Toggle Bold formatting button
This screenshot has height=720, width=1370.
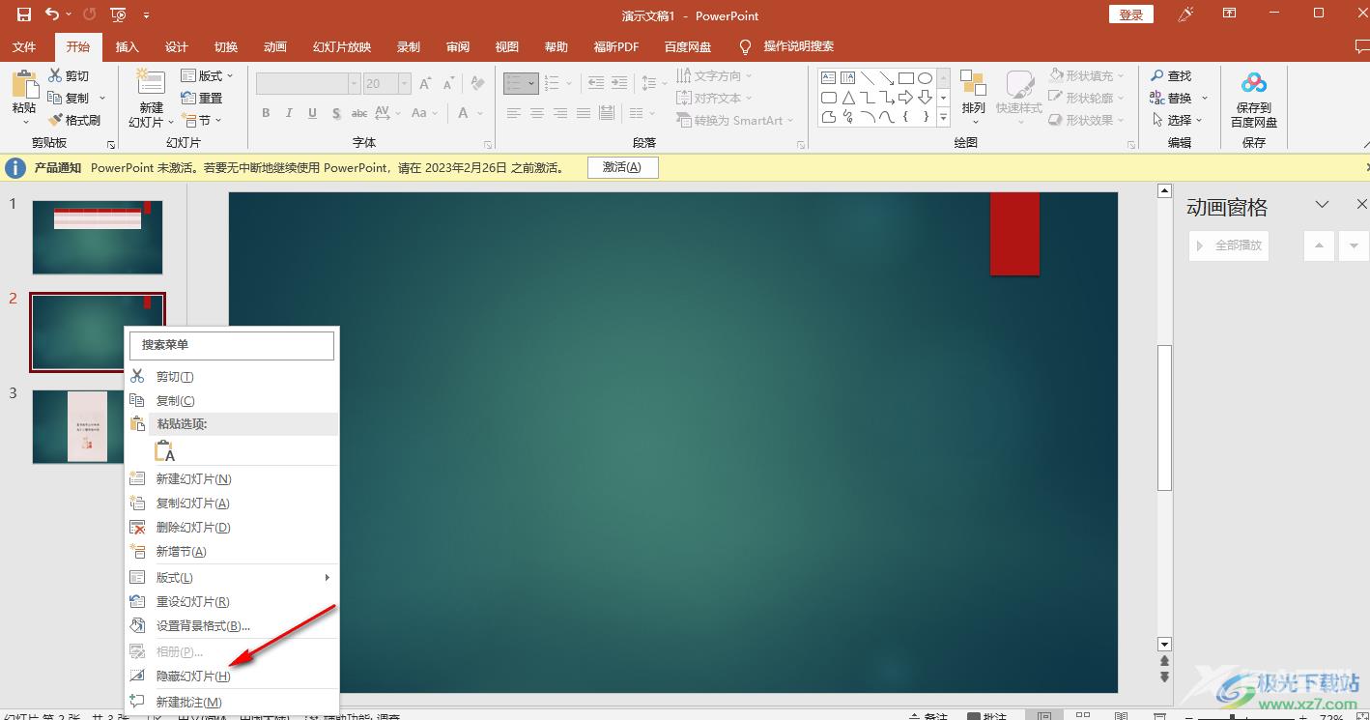click(x=266, y=113)
